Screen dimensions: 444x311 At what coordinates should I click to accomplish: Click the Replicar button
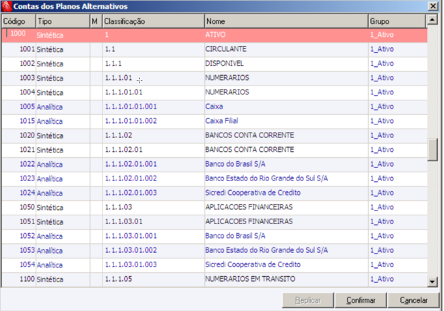(x=308, y=300)
